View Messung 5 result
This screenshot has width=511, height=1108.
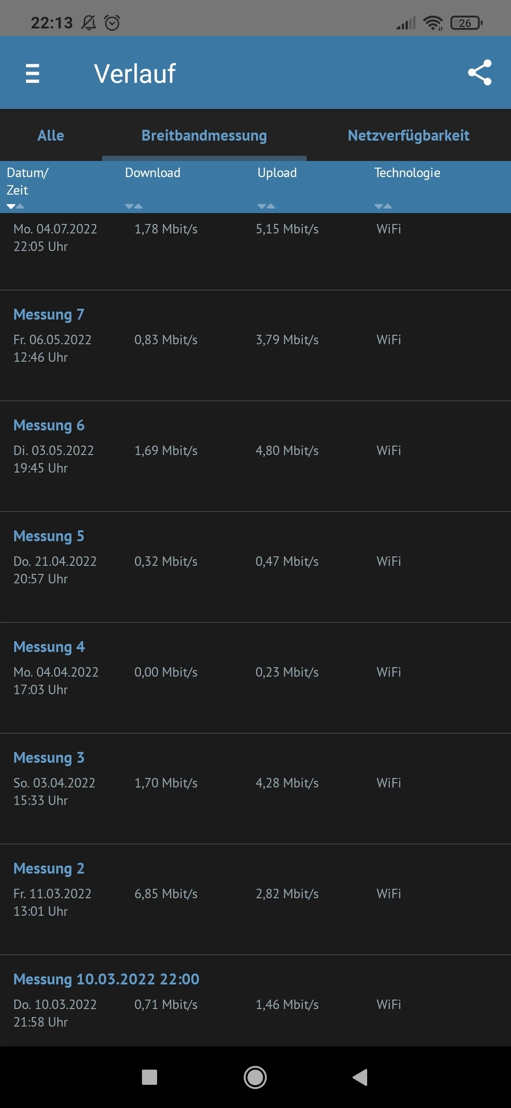(49, 536)
